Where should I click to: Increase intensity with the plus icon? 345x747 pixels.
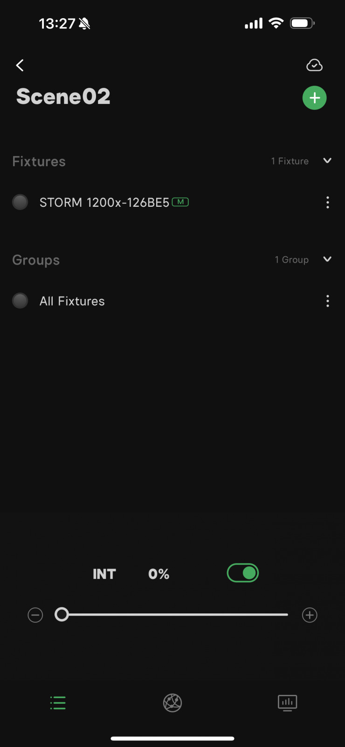point(310,615)
